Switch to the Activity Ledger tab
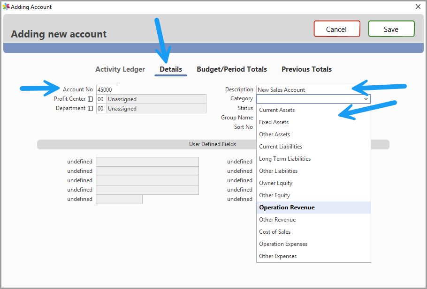 pyautogui.click(x=120, y=69)
